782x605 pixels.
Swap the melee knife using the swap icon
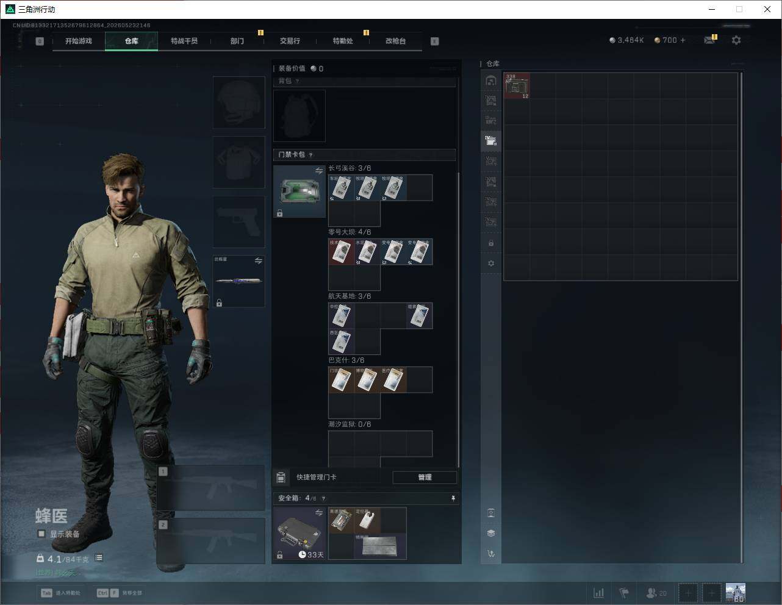tap(259, 261)
